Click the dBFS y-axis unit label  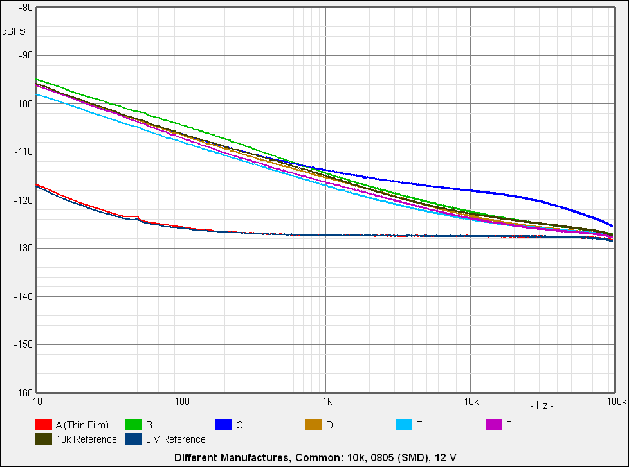tap(14, 31)
